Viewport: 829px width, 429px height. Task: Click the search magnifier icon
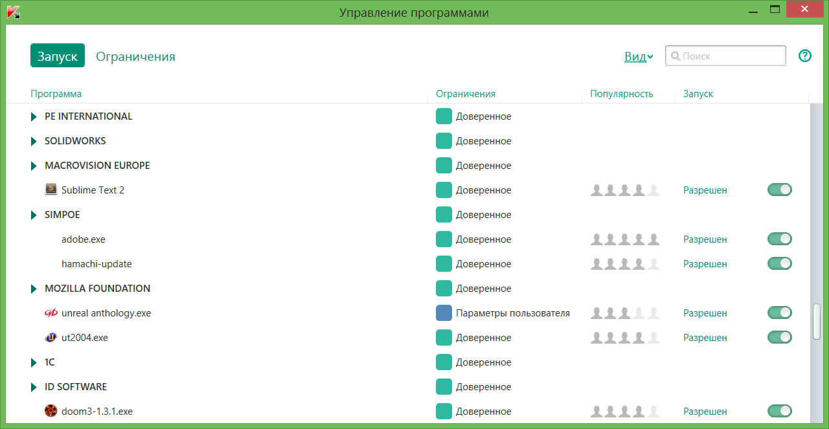[675, 56]
